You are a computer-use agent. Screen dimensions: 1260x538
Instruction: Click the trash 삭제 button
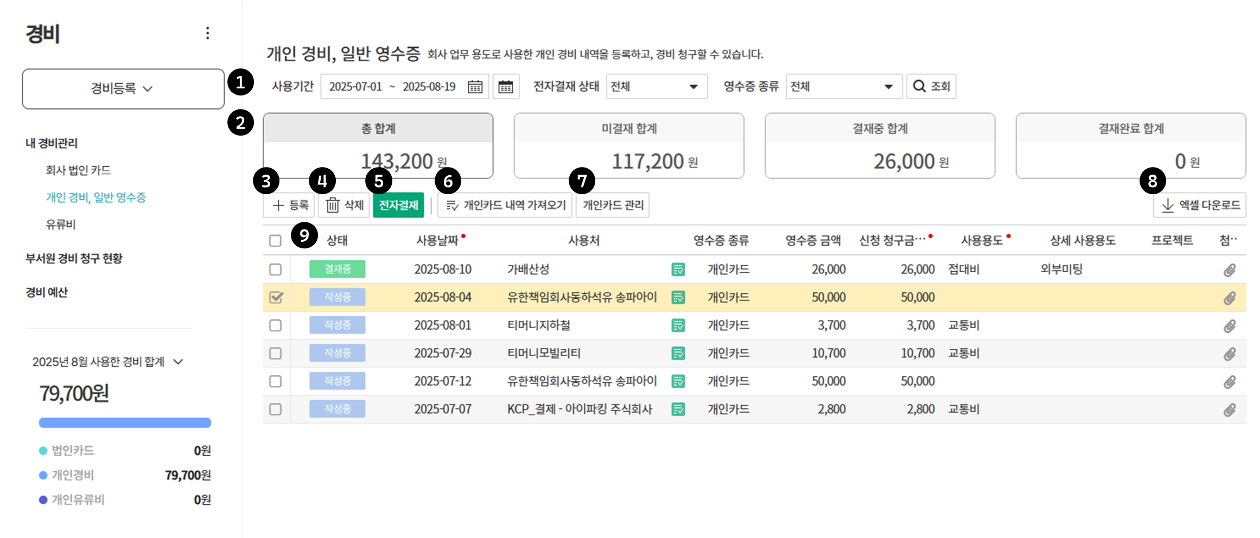click(x=344, y=205)
